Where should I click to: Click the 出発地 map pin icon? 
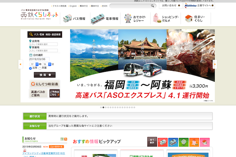pos(30,41)
